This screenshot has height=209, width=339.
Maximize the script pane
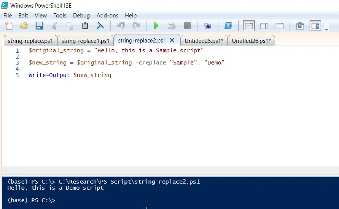[x=280, y=26]
